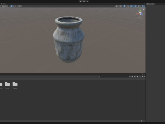The width and height of the screenshot is (165, 124).
Task: Open Project panel more options menu
Action: (144, 74)
